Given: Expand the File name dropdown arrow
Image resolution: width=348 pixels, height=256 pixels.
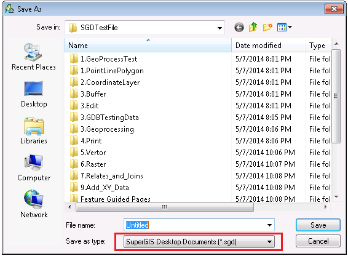Looking at the screenshot, I should pos(269,225).
